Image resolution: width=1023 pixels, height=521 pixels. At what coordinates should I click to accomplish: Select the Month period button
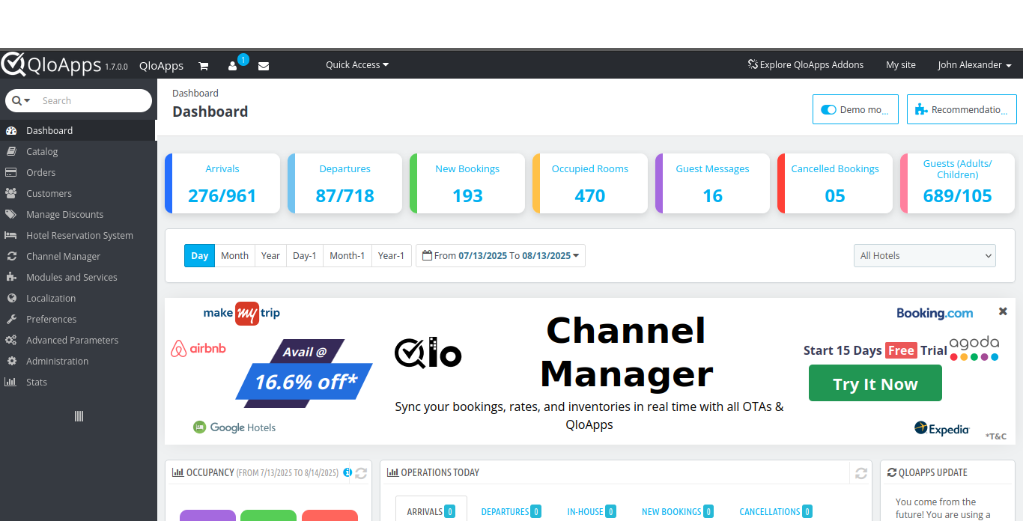click(234, 255)
